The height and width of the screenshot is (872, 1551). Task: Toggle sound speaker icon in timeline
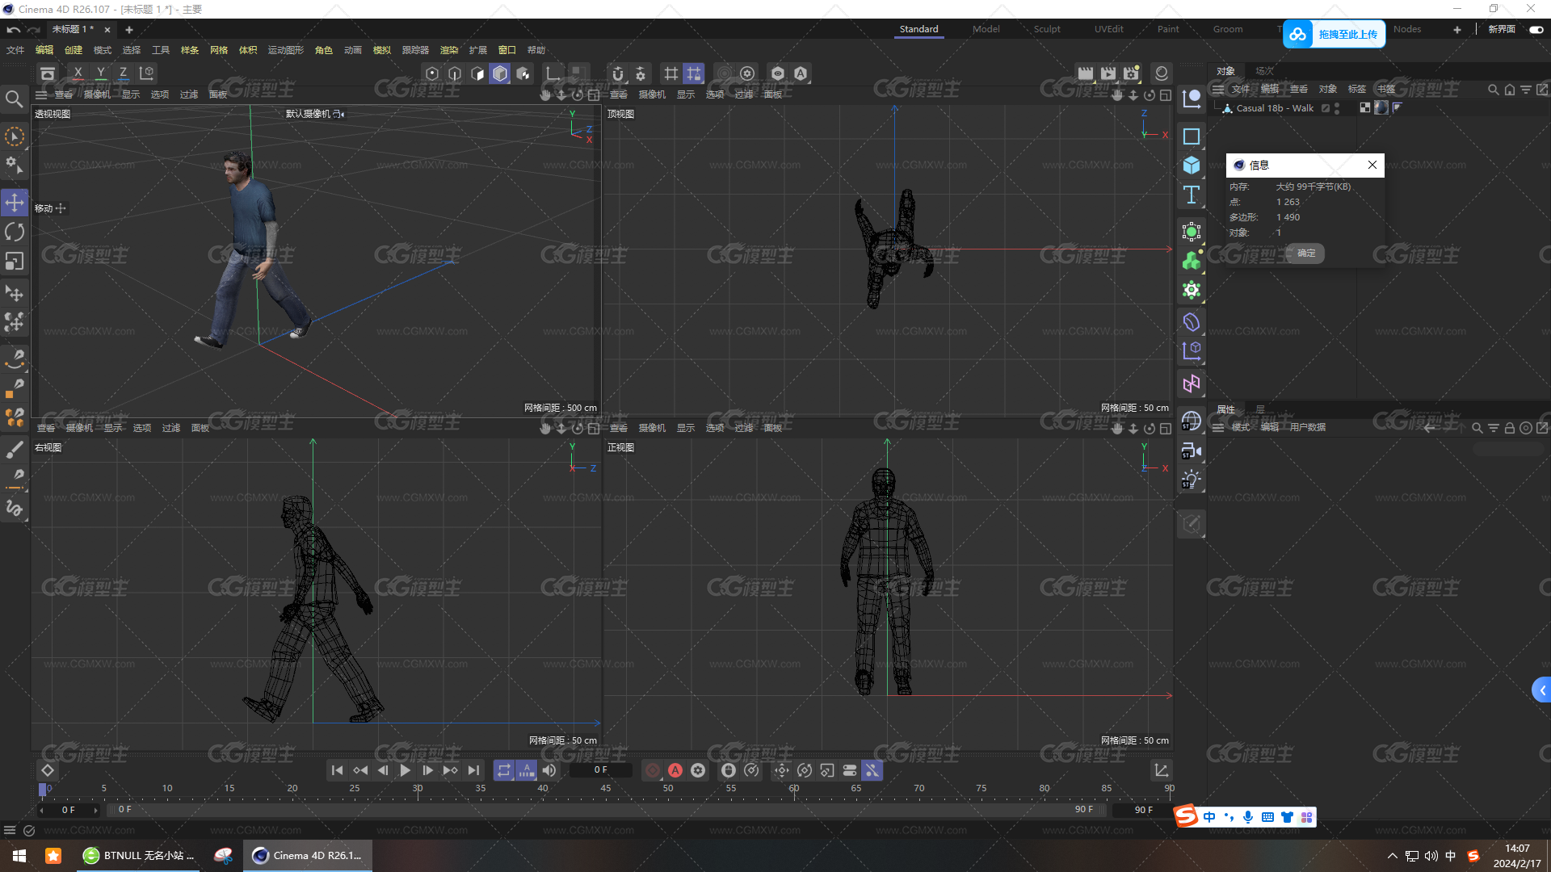[549, 770]
